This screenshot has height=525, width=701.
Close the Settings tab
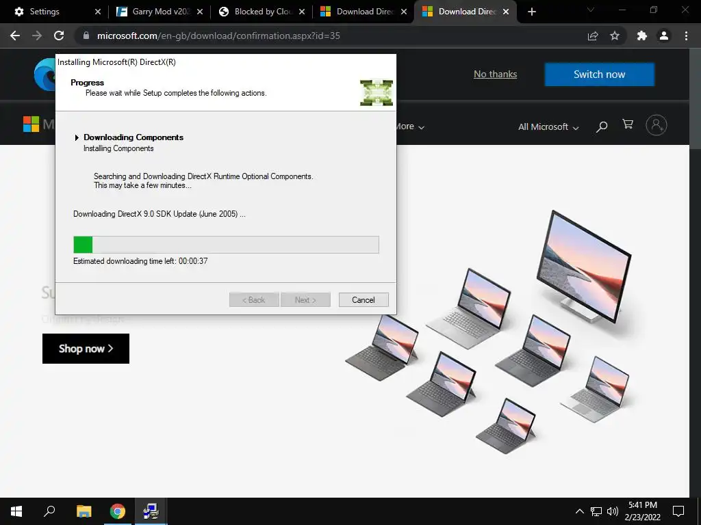pos(98,12)
